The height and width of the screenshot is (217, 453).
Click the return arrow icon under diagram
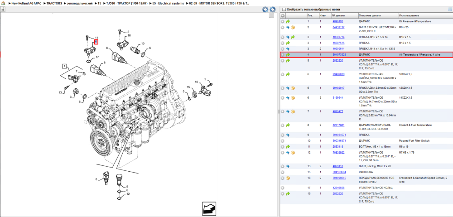tap(209, 209)
